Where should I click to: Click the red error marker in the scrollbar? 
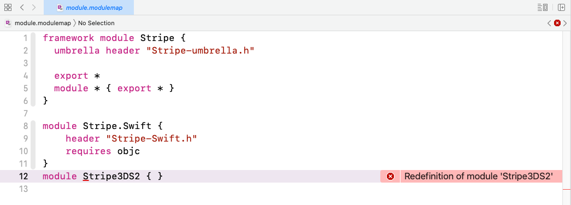click(566, 189)
